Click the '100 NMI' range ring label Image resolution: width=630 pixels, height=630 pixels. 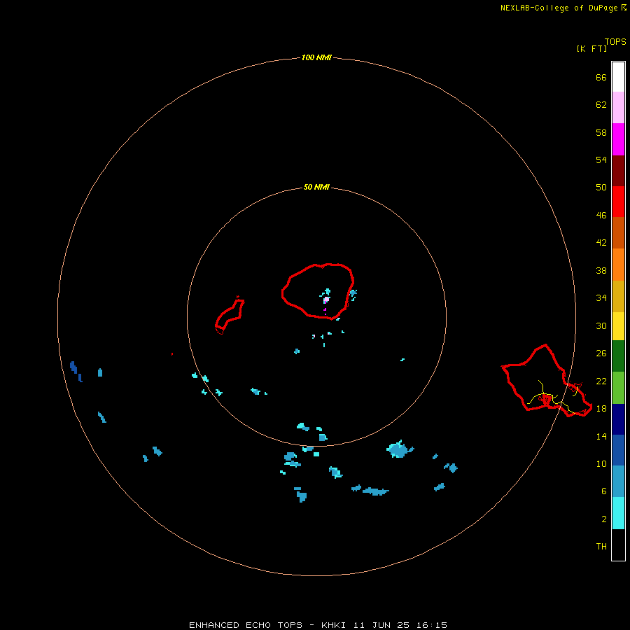point(316,57)
